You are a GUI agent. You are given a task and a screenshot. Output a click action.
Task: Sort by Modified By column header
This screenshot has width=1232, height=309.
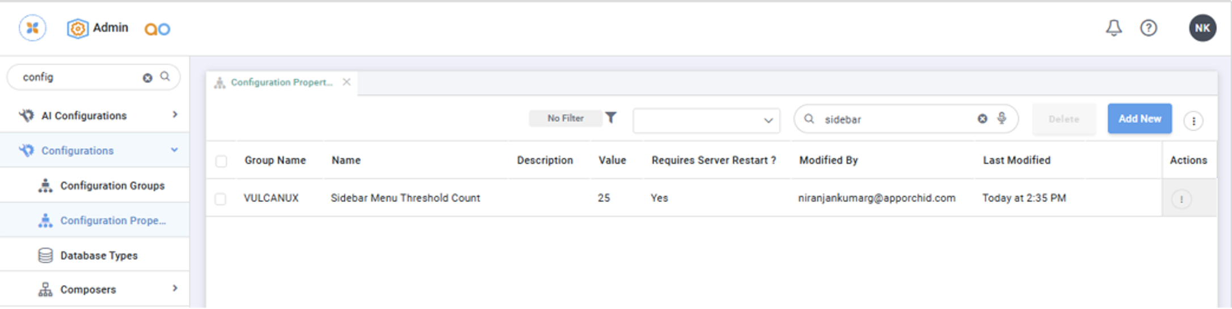click(828, 160)
